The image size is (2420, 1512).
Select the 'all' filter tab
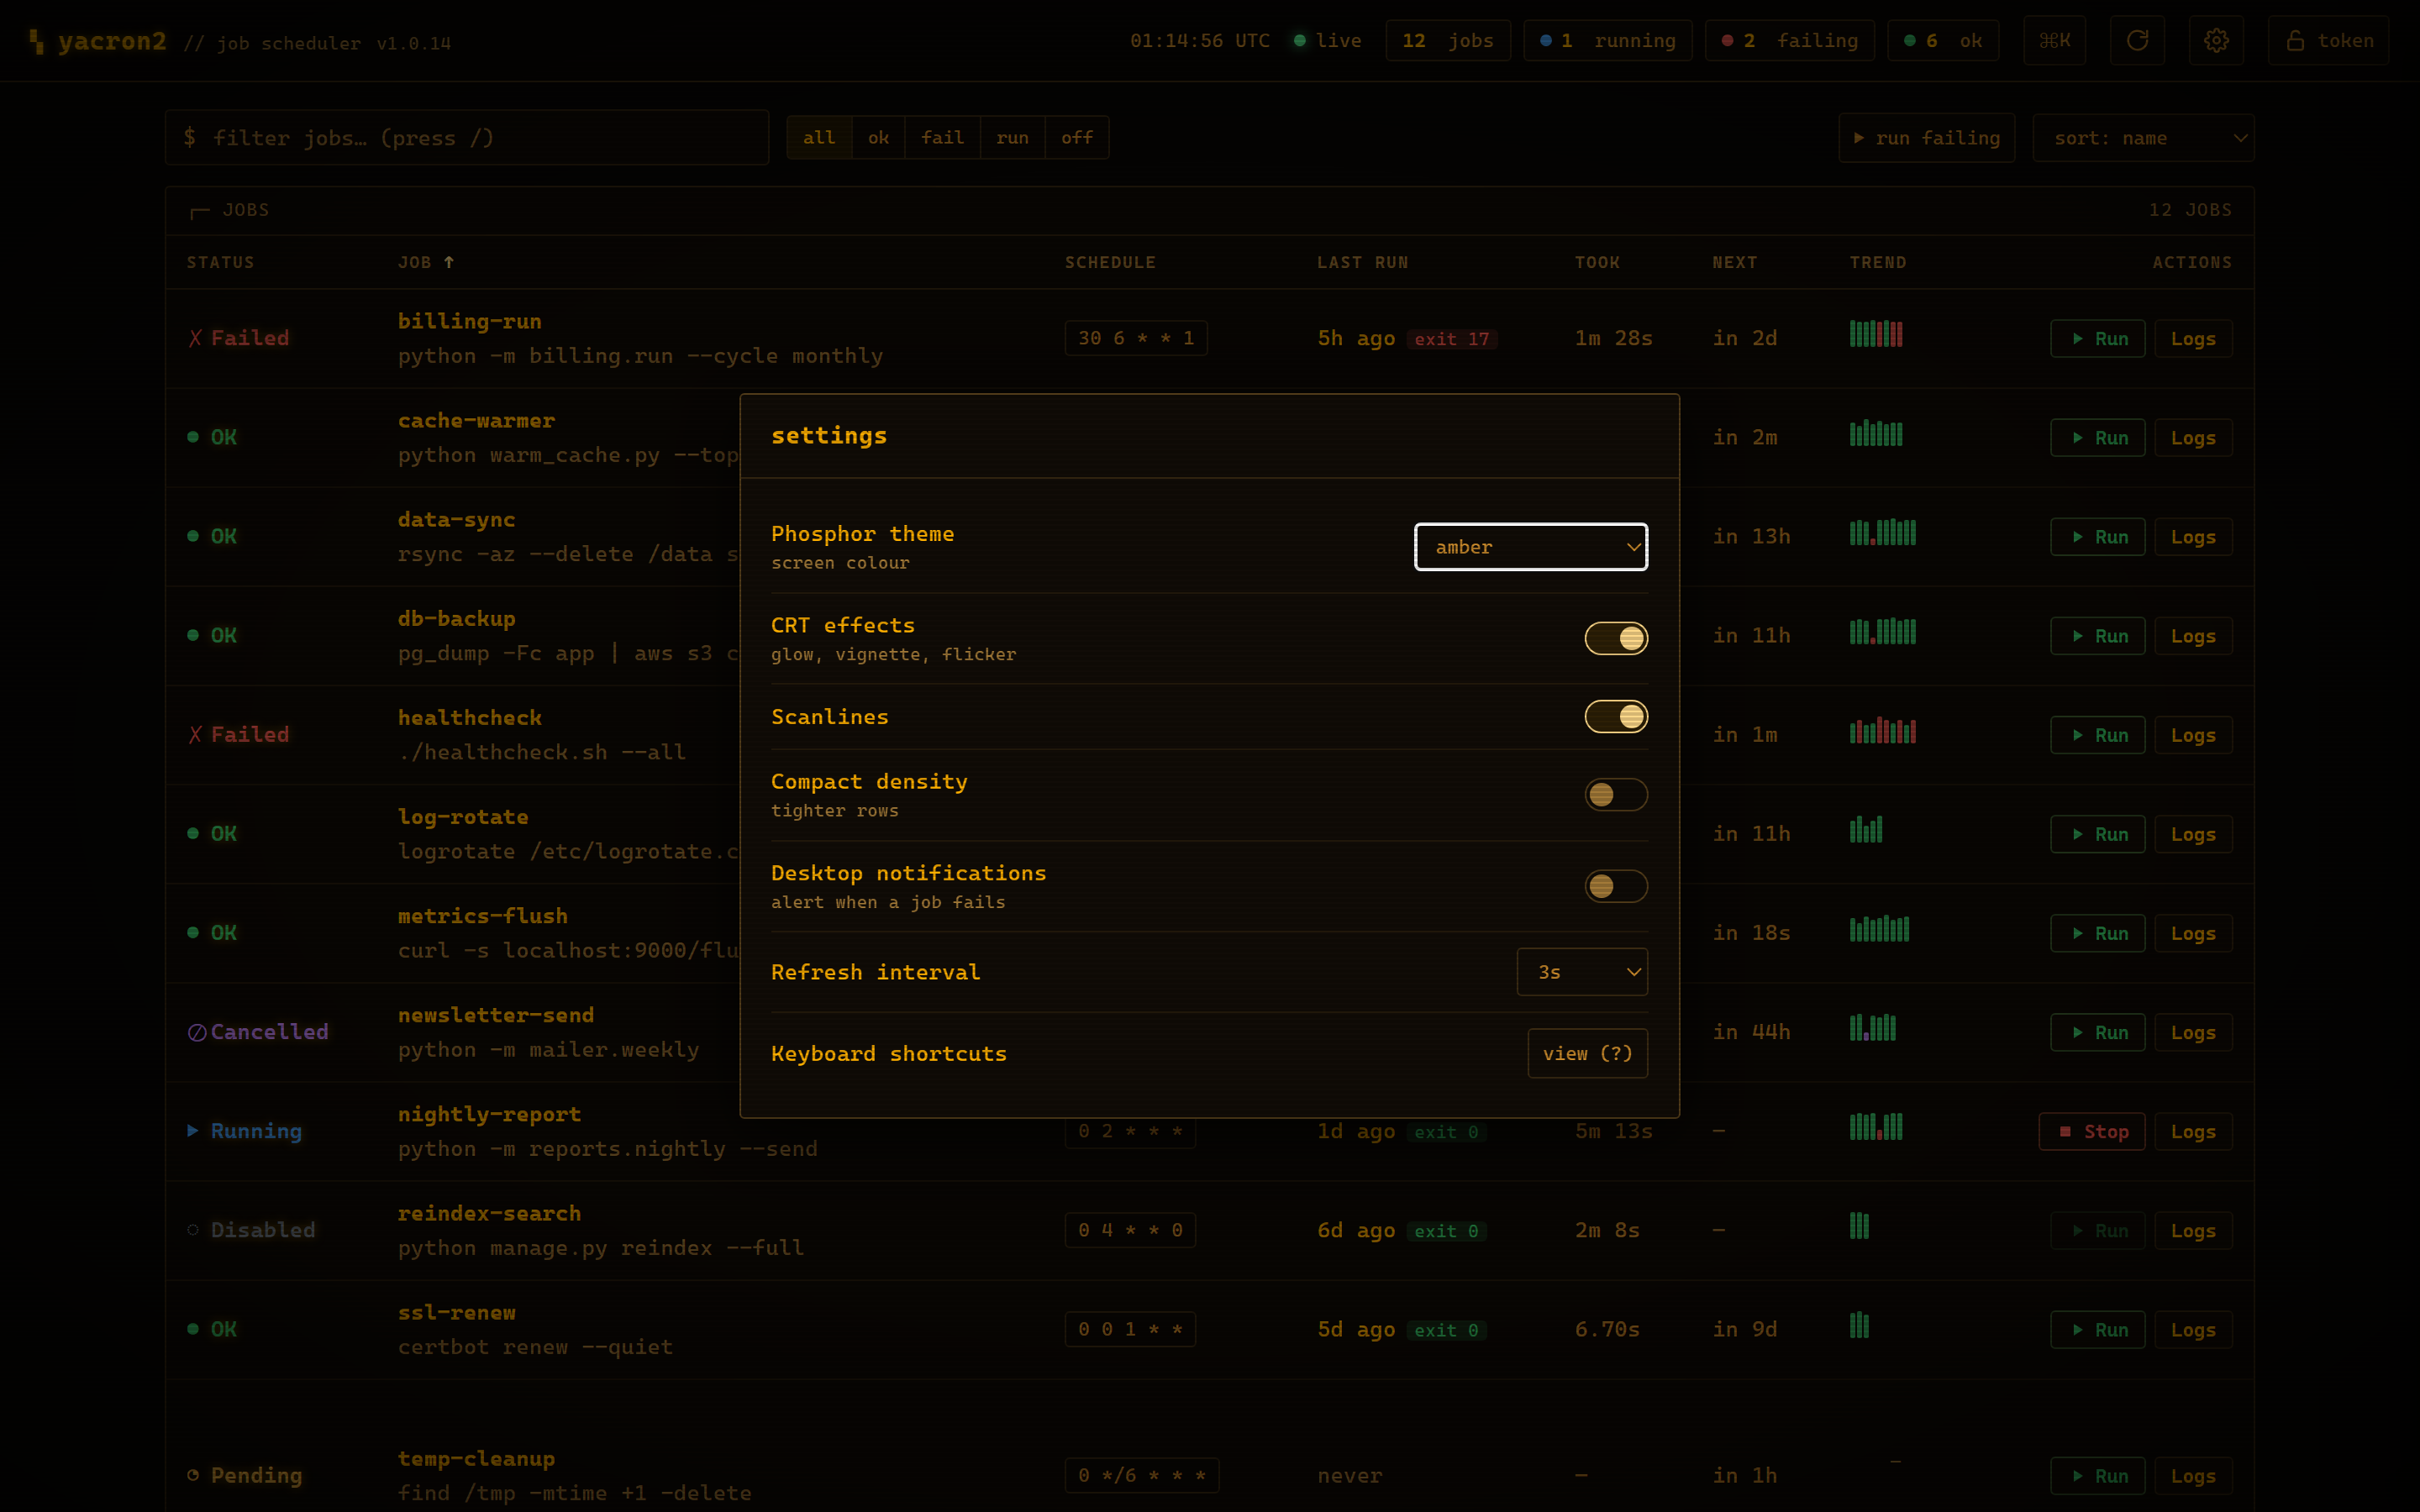(x=819, y=138)
